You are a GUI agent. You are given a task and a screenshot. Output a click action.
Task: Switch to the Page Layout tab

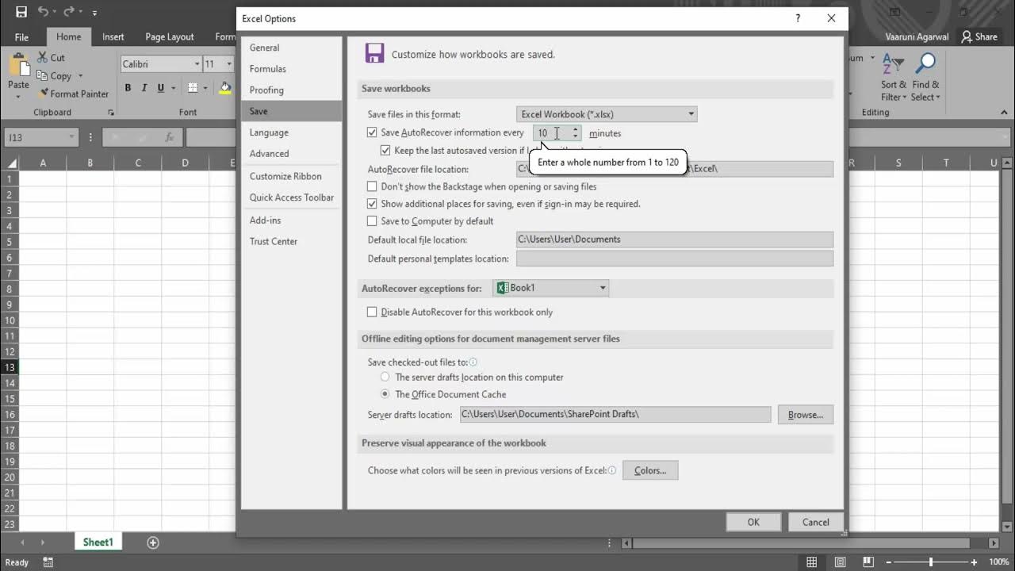coord(170,36)
